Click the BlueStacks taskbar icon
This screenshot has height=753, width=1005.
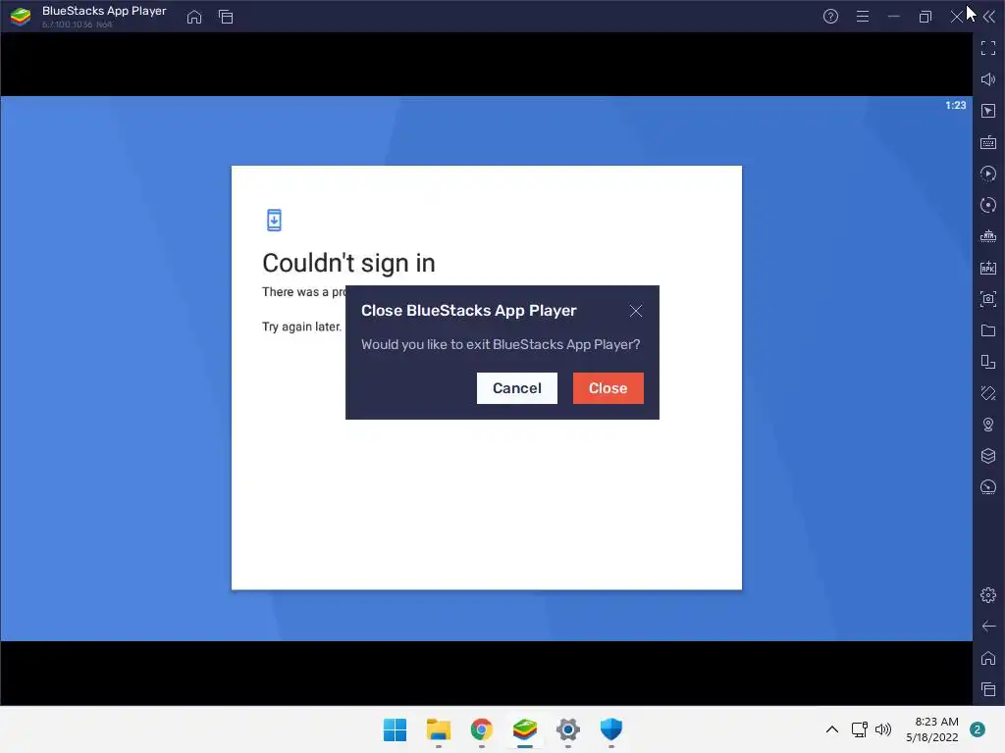(525, 729)
